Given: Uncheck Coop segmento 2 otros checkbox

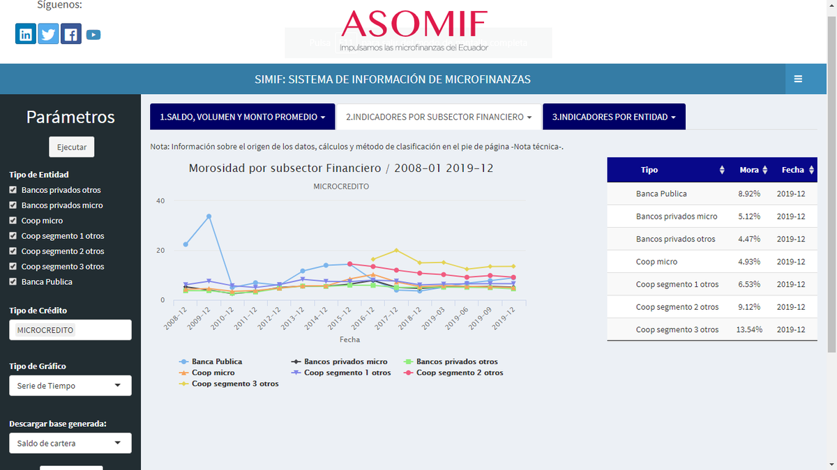Looking at the screenshot, I should click(13, 251).
